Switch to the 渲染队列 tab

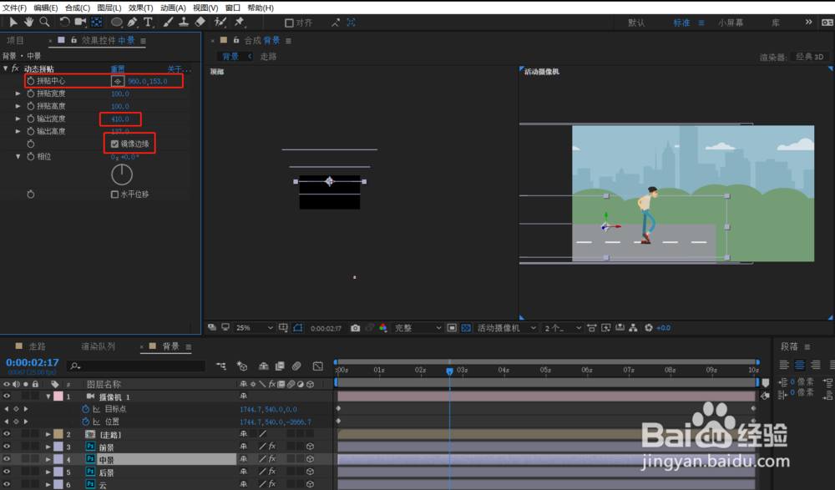click(98, 346)
